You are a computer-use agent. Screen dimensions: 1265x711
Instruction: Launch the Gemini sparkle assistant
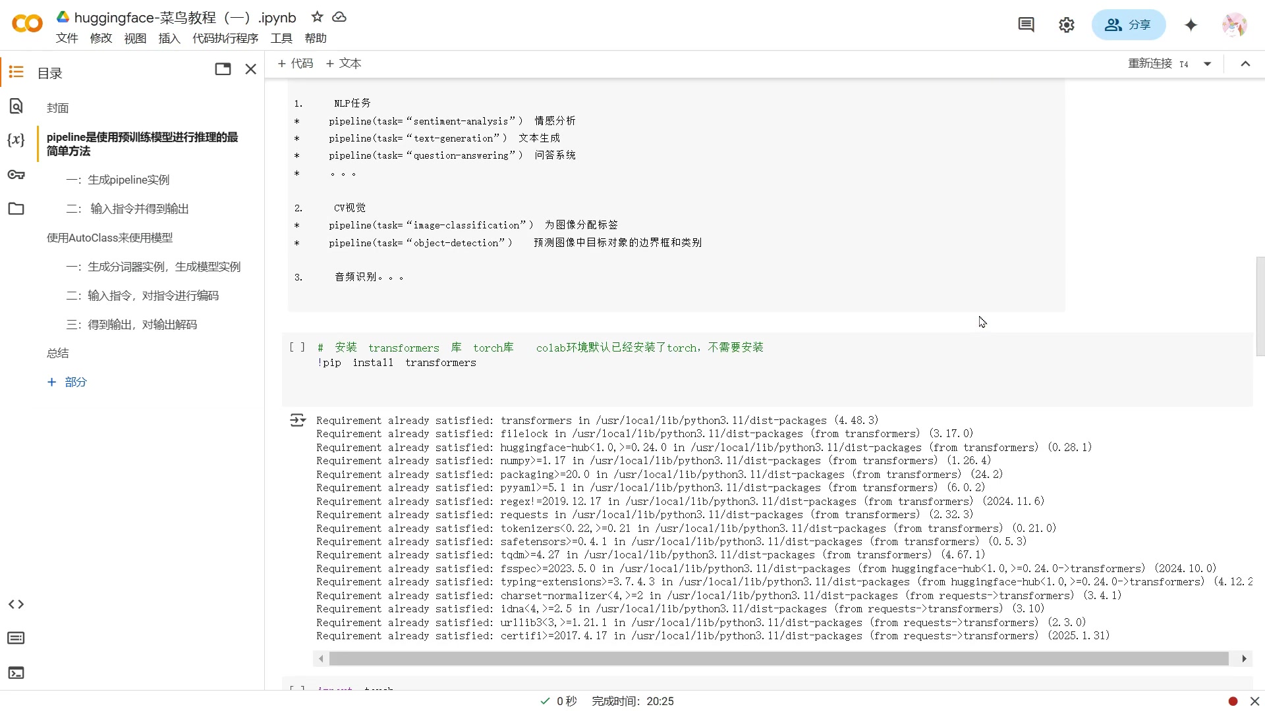coord(1191,25)
